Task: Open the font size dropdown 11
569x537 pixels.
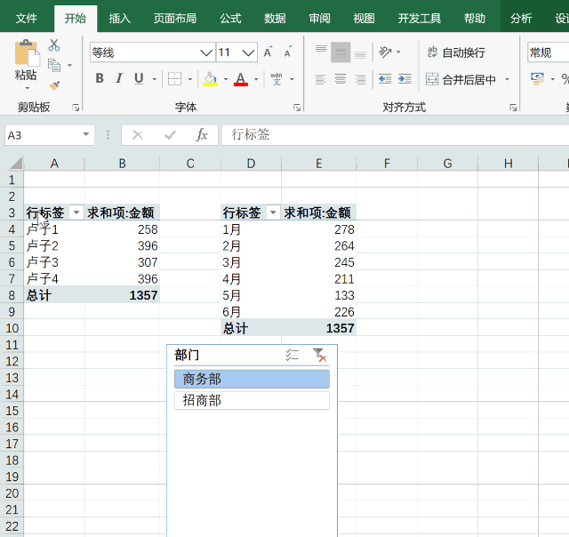Action: [x=249, y=53]
